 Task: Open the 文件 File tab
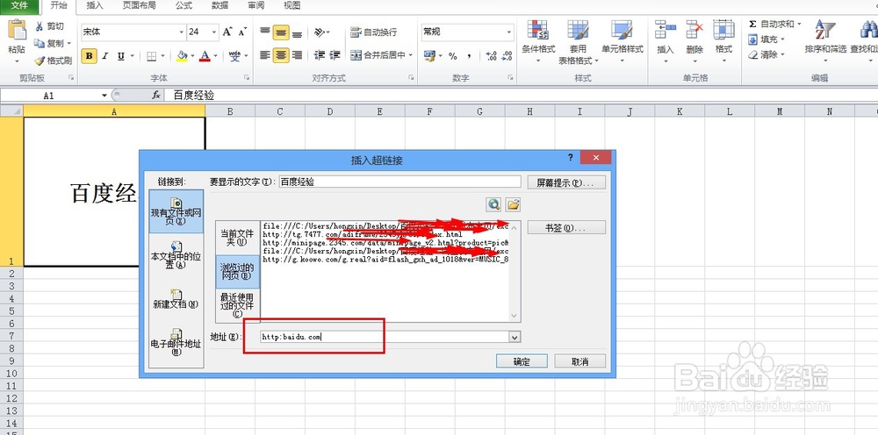click(x=19, y=6)
